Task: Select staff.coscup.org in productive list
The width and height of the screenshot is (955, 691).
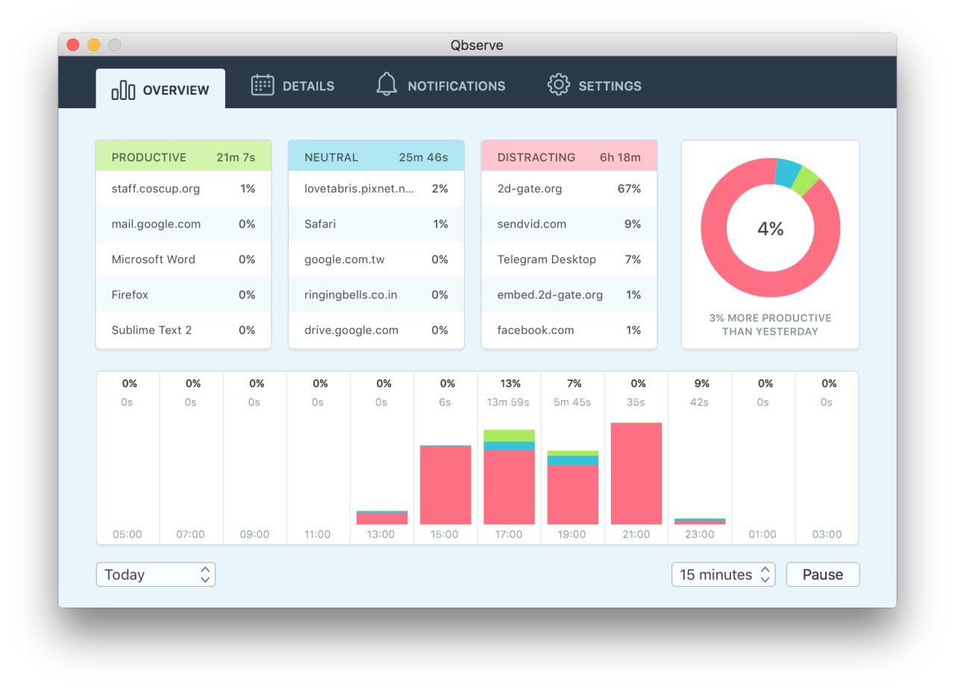Action: (x=183, y=189)
